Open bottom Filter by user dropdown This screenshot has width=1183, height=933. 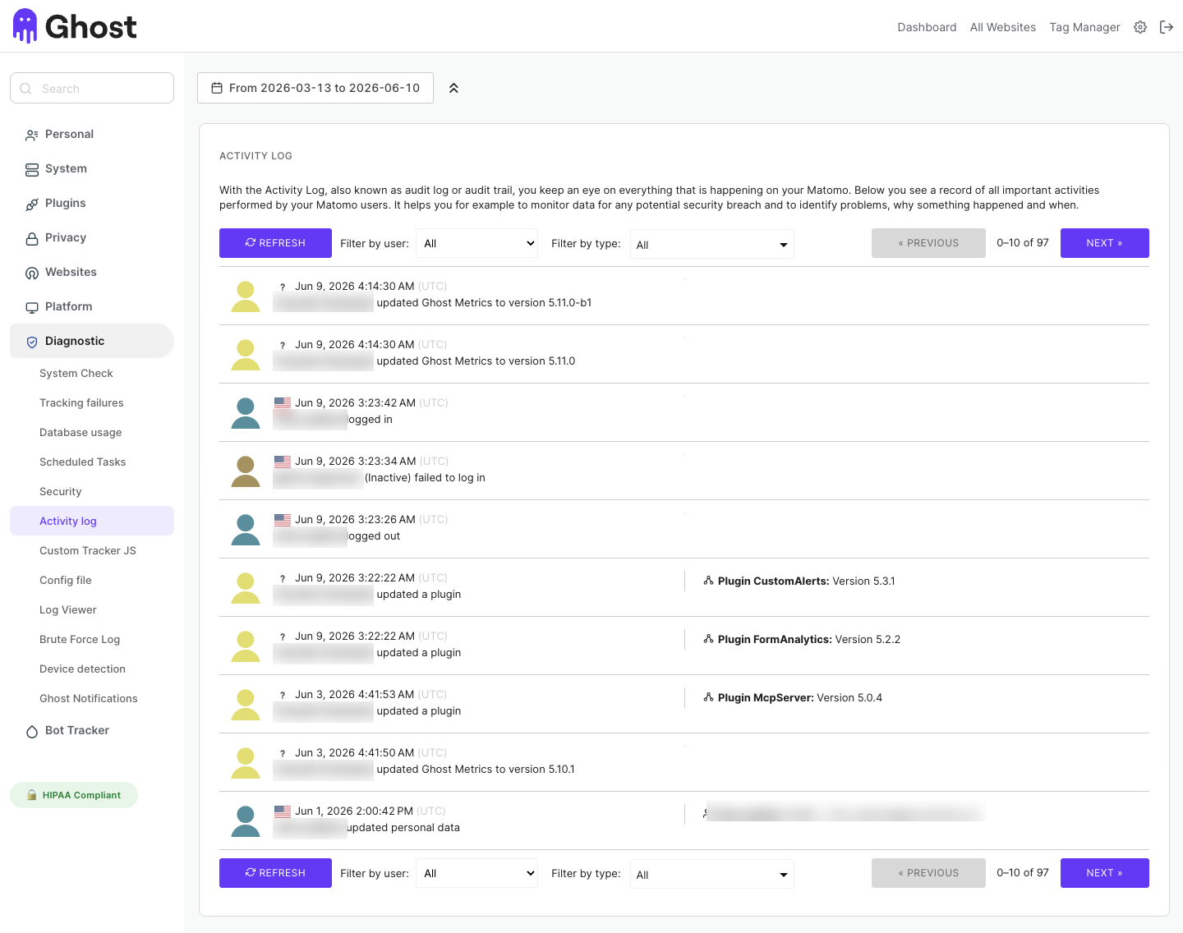point(477,873)
